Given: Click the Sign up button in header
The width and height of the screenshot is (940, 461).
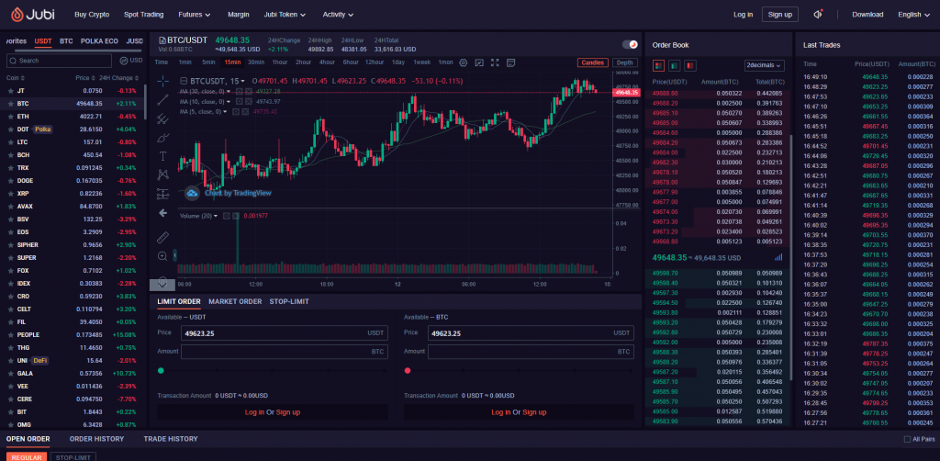Looking at the screenshot, I should click(x=780, y=15).
